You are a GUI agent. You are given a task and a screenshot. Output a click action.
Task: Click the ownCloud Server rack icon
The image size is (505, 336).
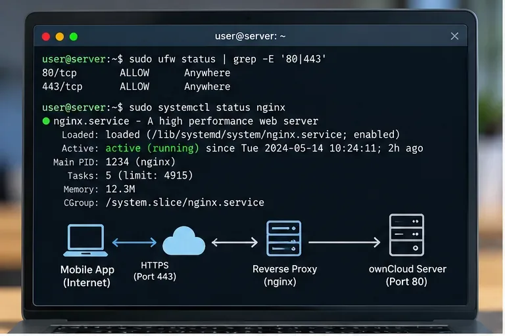pos(406,235)
